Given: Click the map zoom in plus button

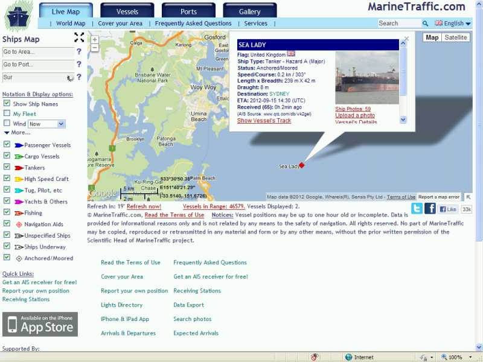Looking at the screenshot, I should click(x=95, y=39).
